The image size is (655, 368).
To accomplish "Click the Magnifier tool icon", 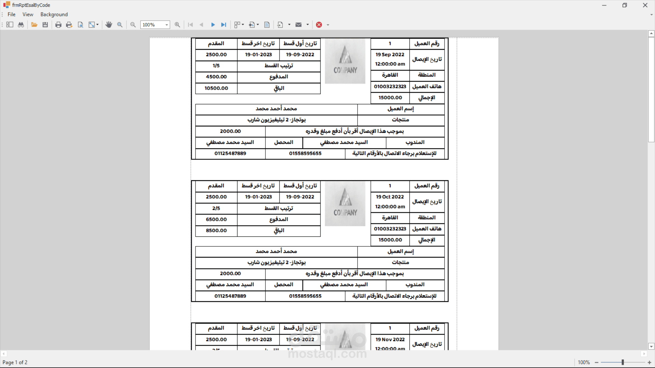I will click(120, 25).
